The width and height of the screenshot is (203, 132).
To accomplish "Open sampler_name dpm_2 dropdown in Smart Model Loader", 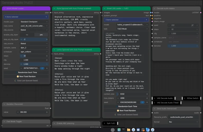I will click(34, 48).
